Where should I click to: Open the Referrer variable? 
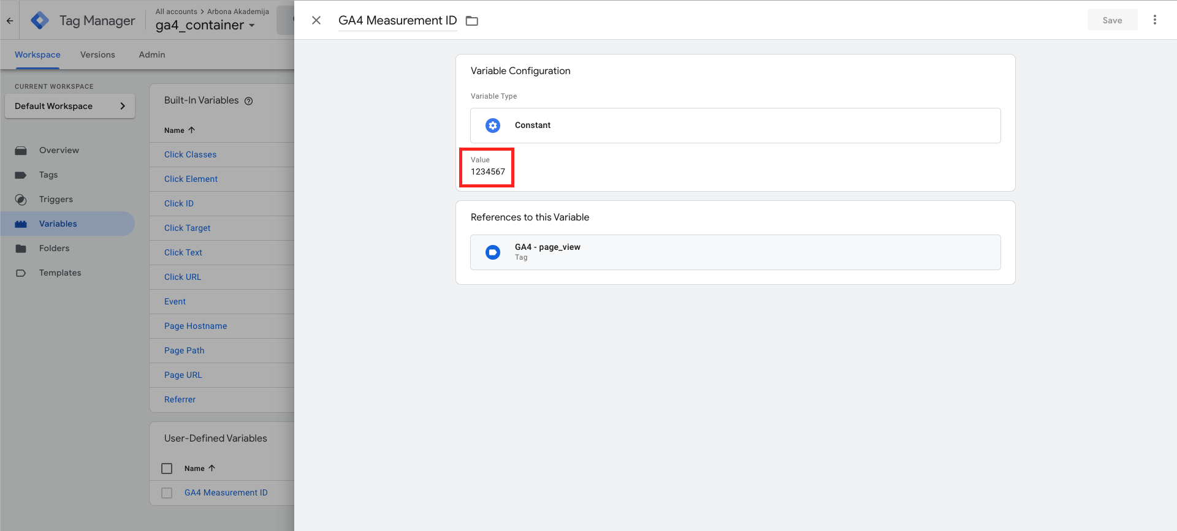(180, 399)
